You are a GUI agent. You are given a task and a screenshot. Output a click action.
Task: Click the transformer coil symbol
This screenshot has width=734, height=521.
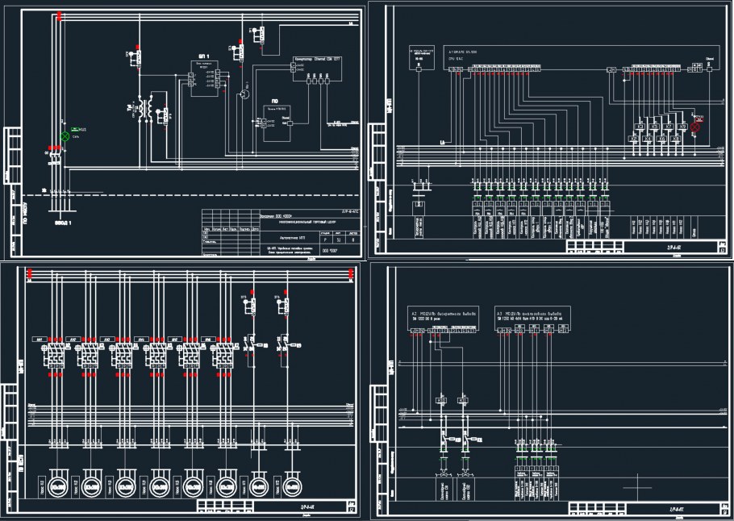[145, 109]
